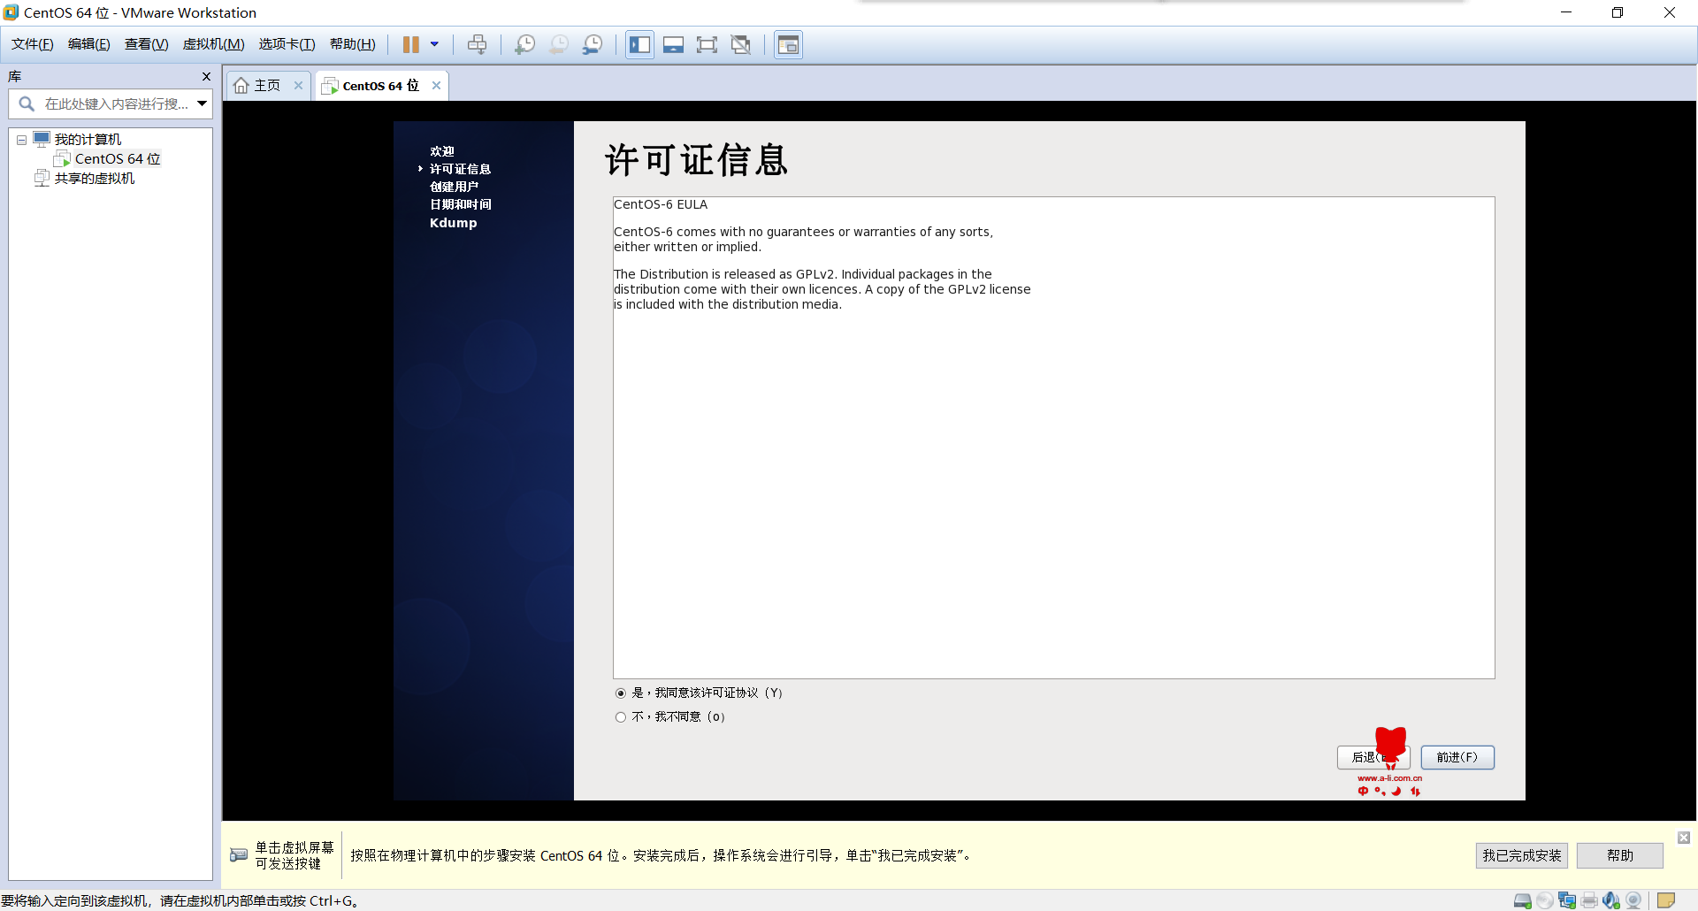The width and height of the screenshot is (1698, 911).
Task: Click the 前进(F) forward button
Action: click(x=1457, y=758)
